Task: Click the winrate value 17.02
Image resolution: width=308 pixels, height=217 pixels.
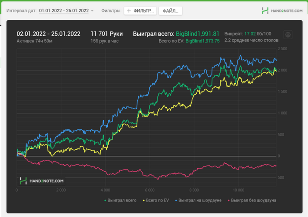Action: pos(250,34)
